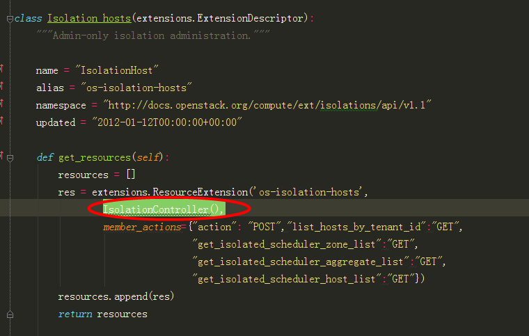Click the "POST" value
The image size is (529, 336).
(x=264, y=227)
